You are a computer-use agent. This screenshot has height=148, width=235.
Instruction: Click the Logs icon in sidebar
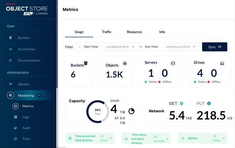(15, 117)
